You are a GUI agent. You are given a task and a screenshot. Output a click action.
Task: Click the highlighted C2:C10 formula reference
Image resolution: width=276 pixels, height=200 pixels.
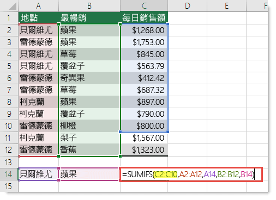click(x=166, y=174)
